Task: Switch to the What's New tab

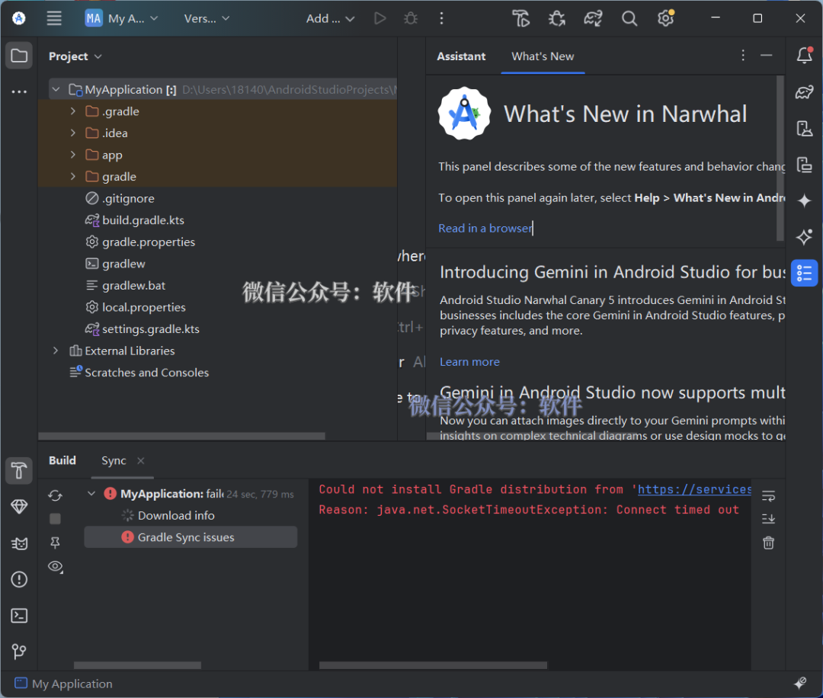Action: (x=543, y=56)
